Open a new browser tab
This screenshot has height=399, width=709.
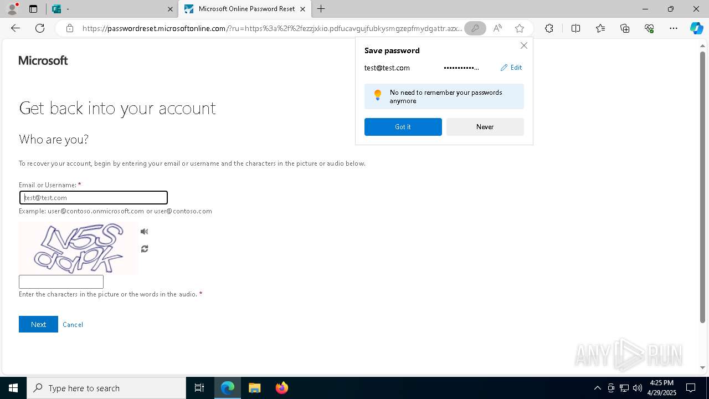click(x=321, y=9)
